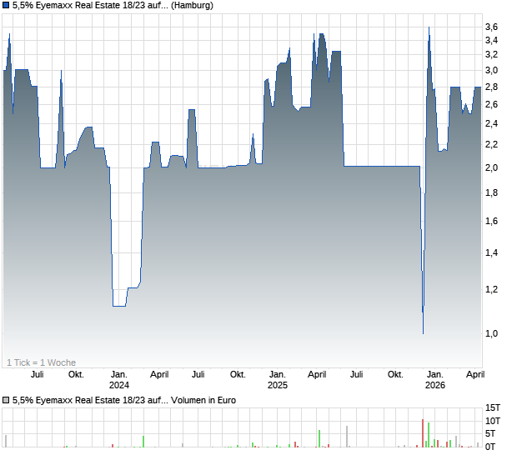Click the 'Jan. 2024' time axis label
This screenshot has width=517, height=455.
[119, 380]
